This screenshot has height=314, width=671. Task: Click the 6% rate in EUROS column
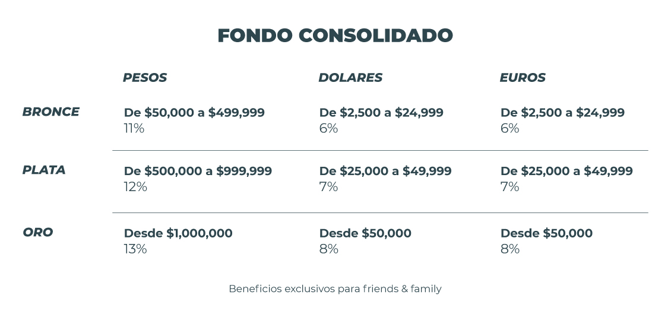coord(509,128)
